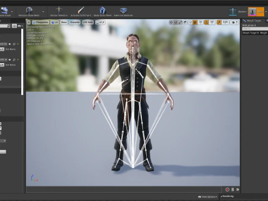Use selected asset arrow for first material
The width and height of the screenshot is (268, 201).
coord(9,44)
